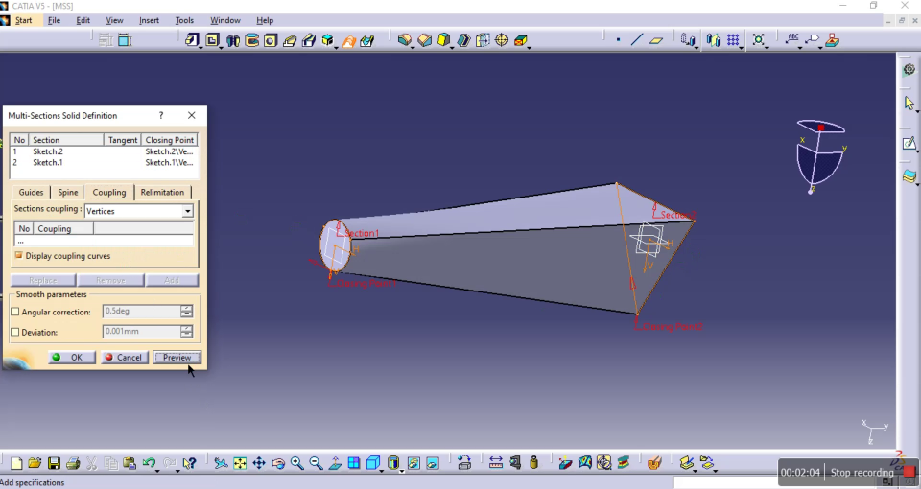Select the Sketch.1 section row
The image size is (921, 489).
(104, 163)
